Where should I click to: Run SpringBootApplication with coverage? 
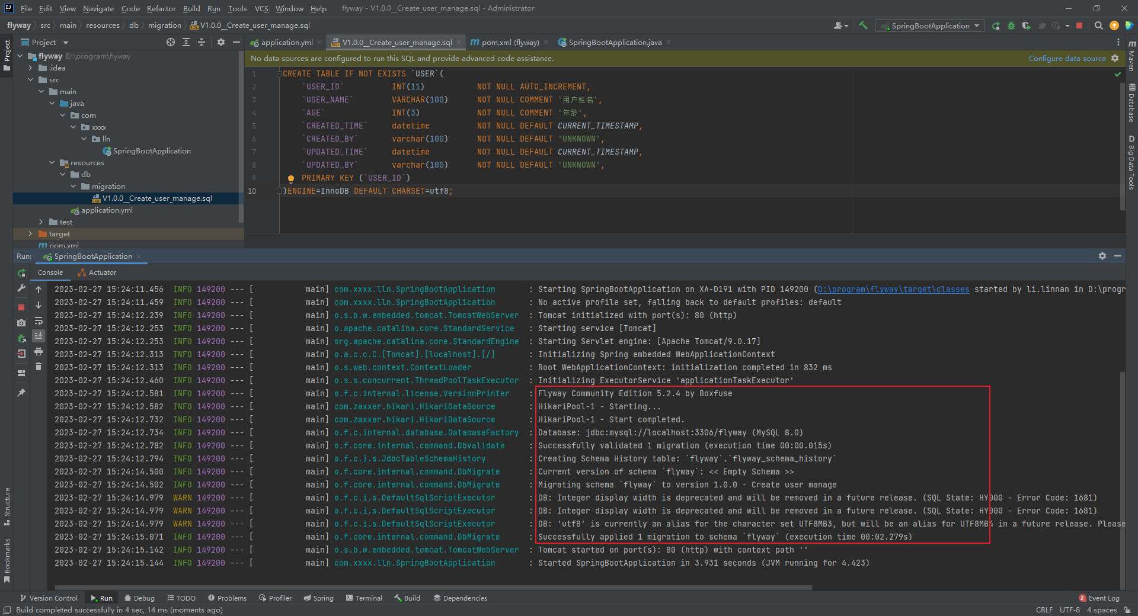[x=1026, y=25]
